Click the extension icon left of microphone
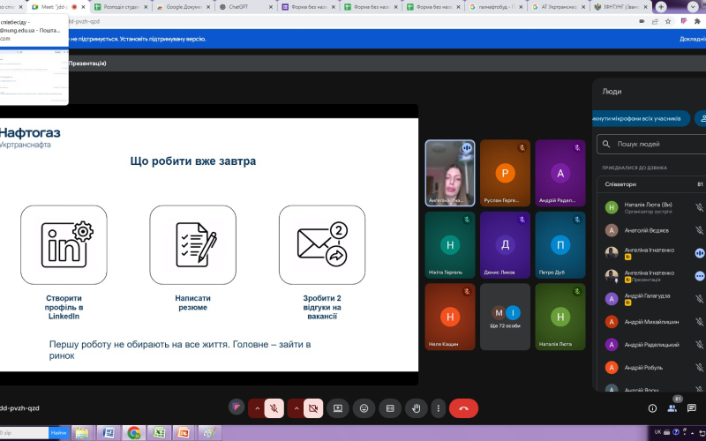Image resolution: width=706 pixels, height=441 pixels. pyautogui.click(x=237, y=407)
